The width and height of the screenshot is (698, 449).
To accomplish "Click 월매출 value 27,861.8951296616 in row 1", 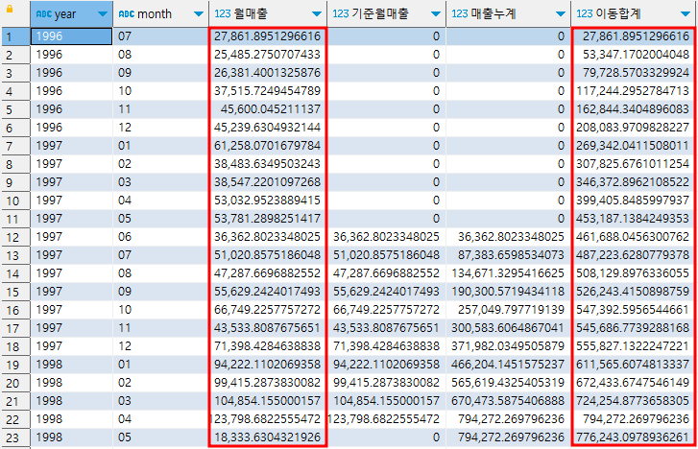I will click(x=267, y=36).
